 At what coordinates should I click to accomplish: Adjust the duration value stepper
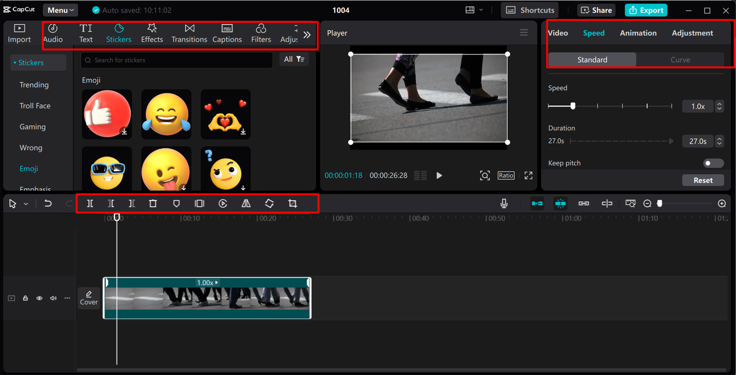pyautogui.click(x=719, y=141)
